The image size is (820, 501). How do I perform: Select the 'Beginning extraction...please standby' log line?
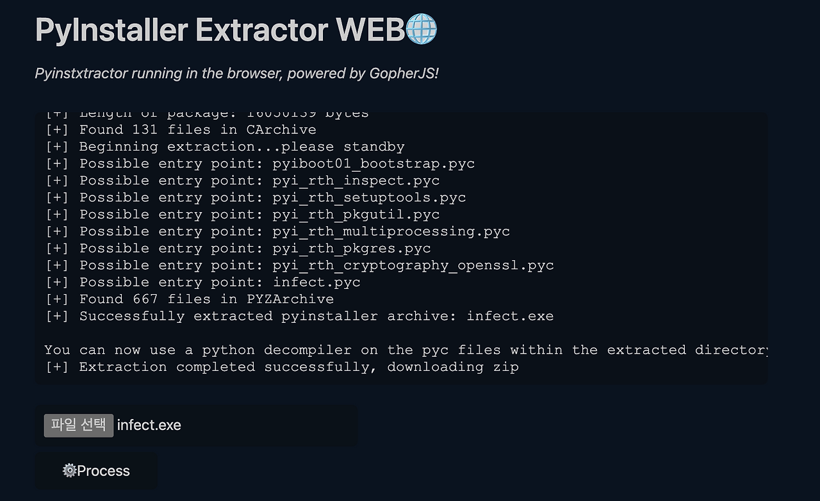(225, 147)
